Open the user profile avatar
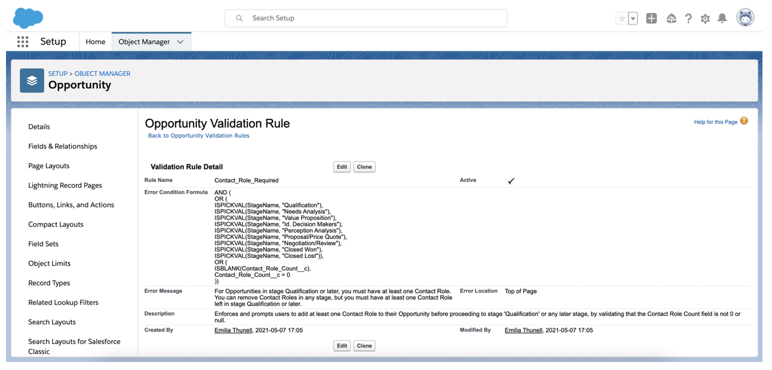772x370 pixels. (x=745, y=18)
